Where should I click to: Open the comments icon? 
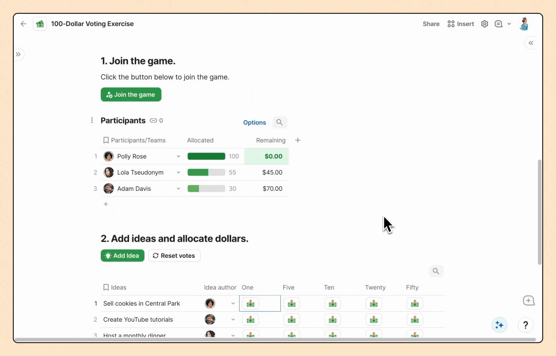(x=498, y=24)
